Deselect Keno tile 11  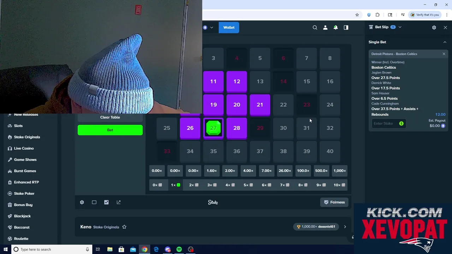(213, 81)
